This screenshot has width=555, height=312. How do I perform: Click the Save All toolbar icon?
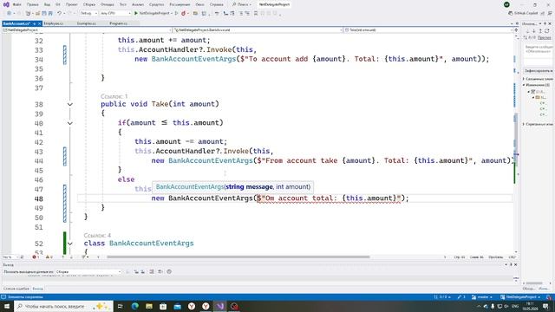[50, 14]
